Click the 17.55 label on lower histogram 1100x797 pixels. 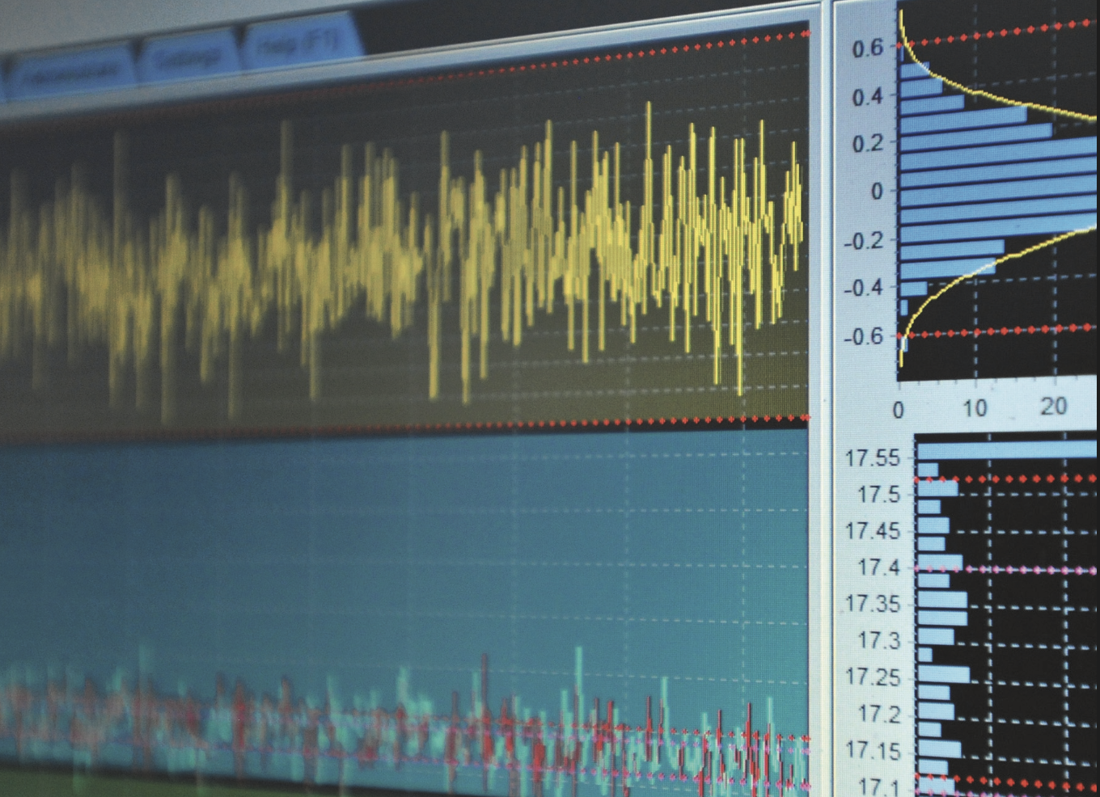[872, 458]
